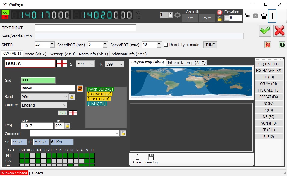Click the up arrow icon
The width and height of the screenshot is (287, 176).
(x=272, y=16)
